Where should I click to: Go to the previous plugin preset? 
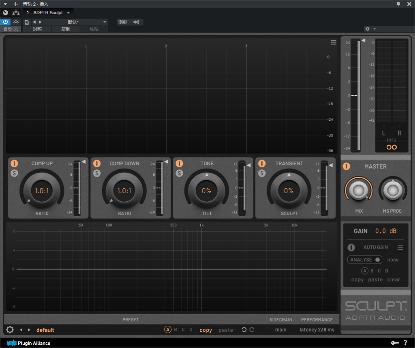click(x=21, y=330)
